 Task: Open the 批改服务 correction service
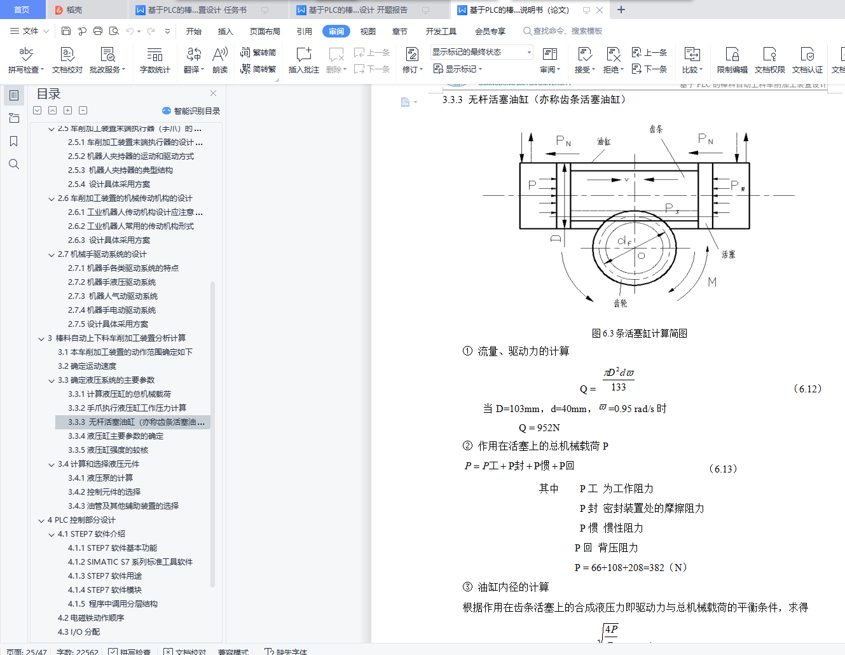pyautogui.click(x=107, y=60)
